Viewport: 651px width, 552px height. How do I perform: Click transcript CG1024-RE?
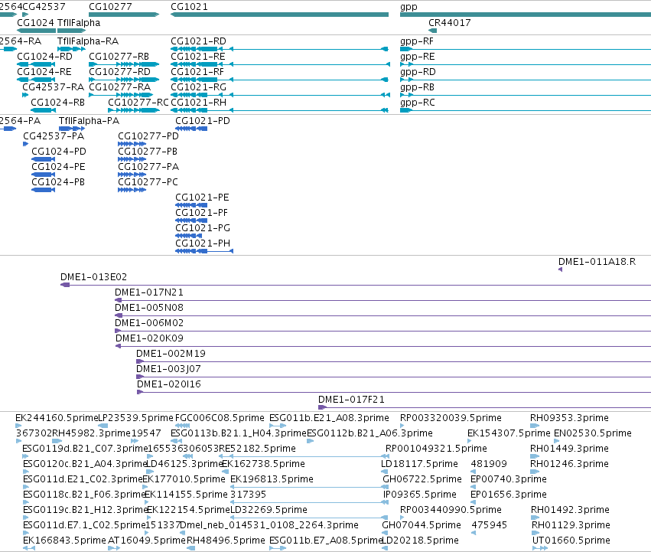44,72
